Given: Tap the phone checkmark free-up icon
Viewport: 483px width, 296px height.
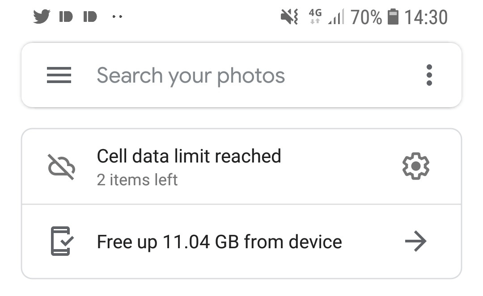Looking at the screenshot, I should click(62, 241).
